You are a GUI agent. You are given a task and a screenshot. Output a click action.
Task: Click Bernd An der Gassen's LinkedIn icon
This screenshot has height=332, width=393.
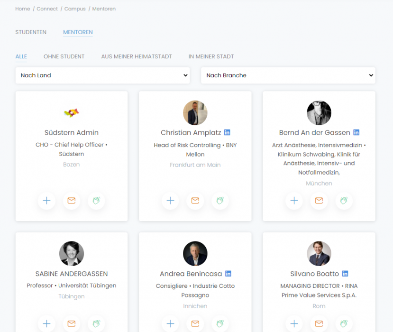[x=356, y=132]
